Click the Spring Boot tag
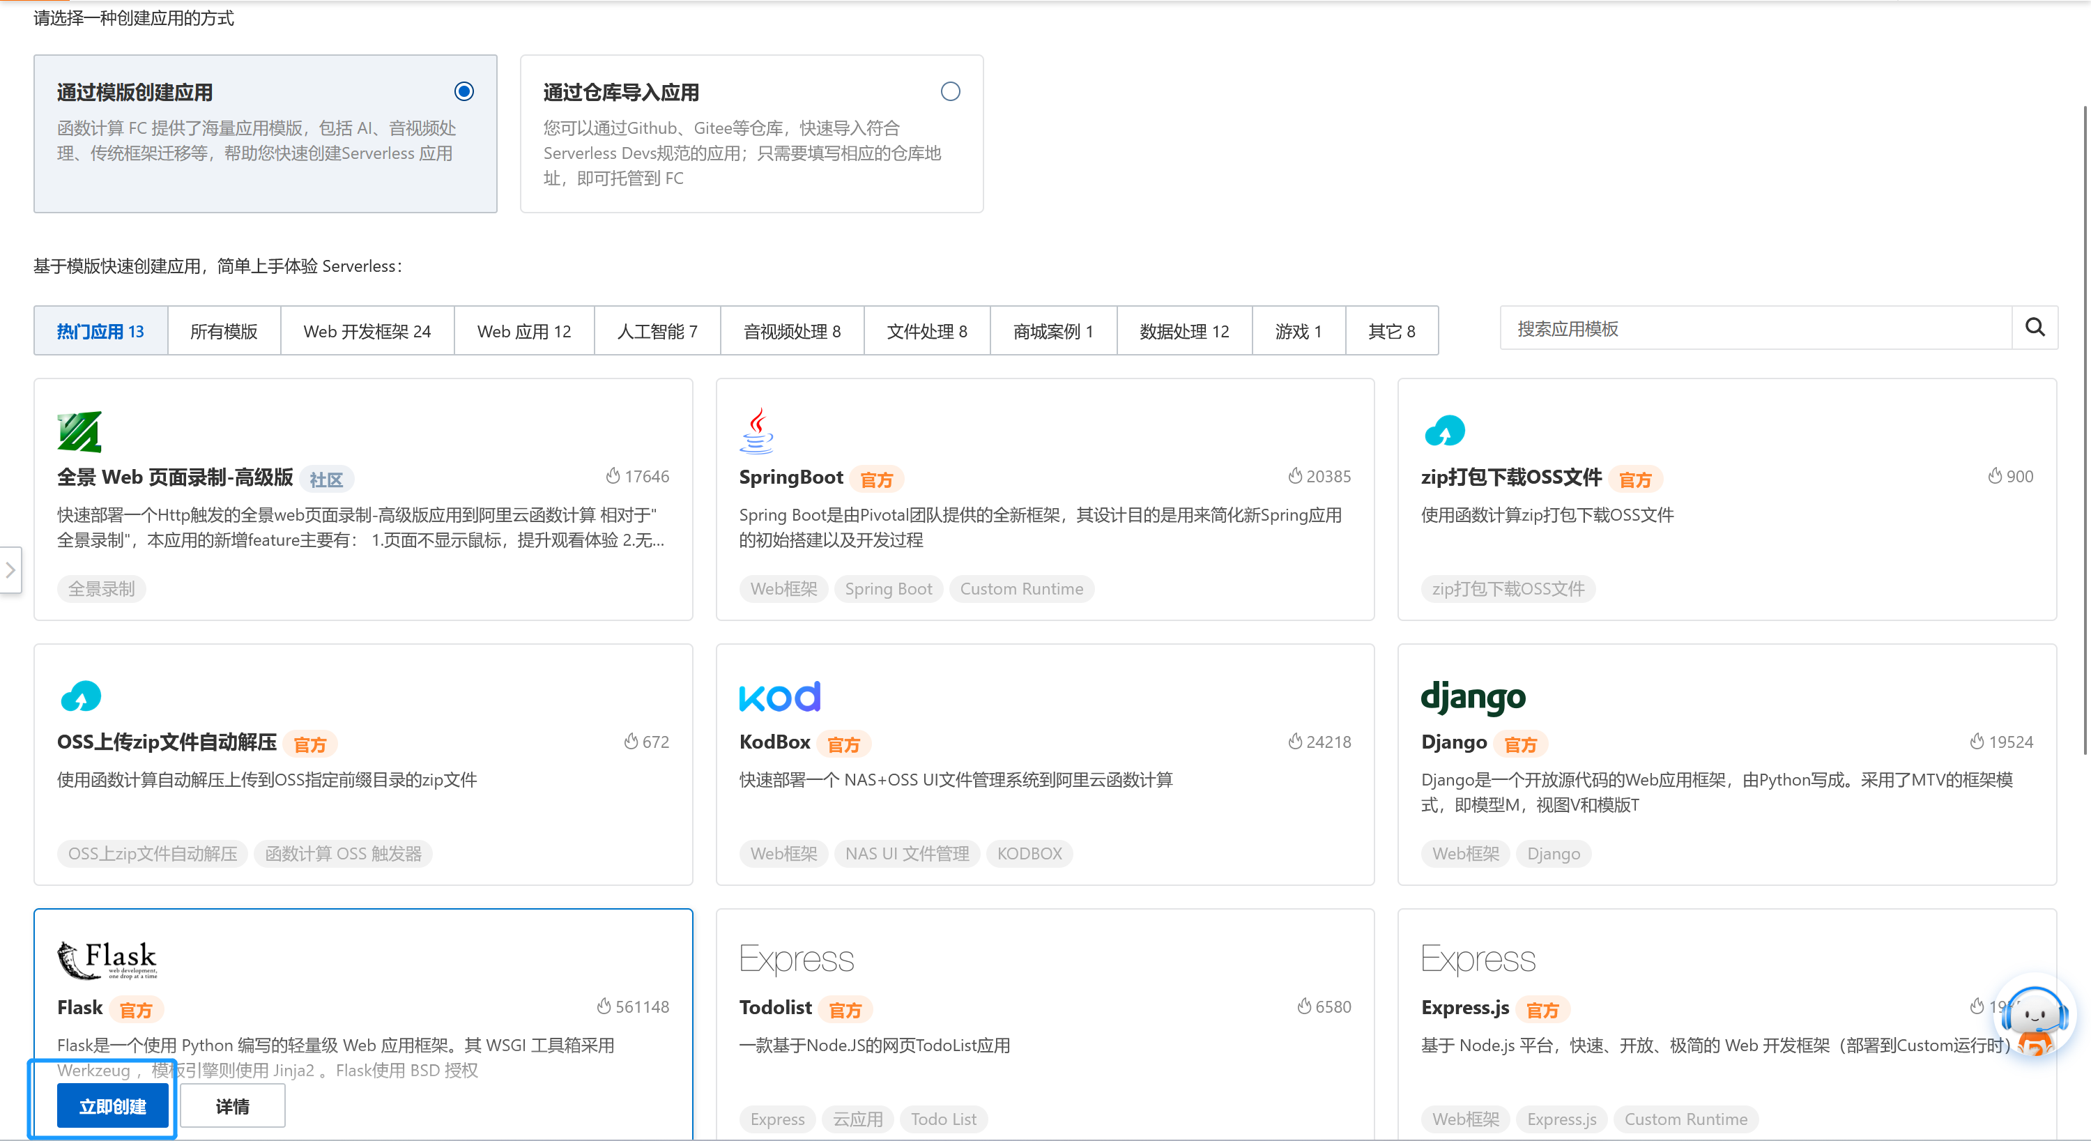Viewport: 2091px width, 1141px height. click(888, 588)
